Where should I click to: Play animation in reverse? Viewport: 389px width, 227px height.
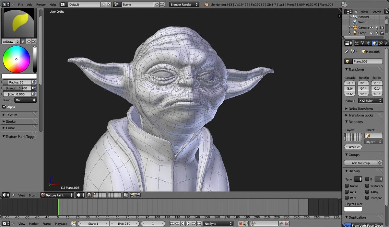click(x=183, y=223)
